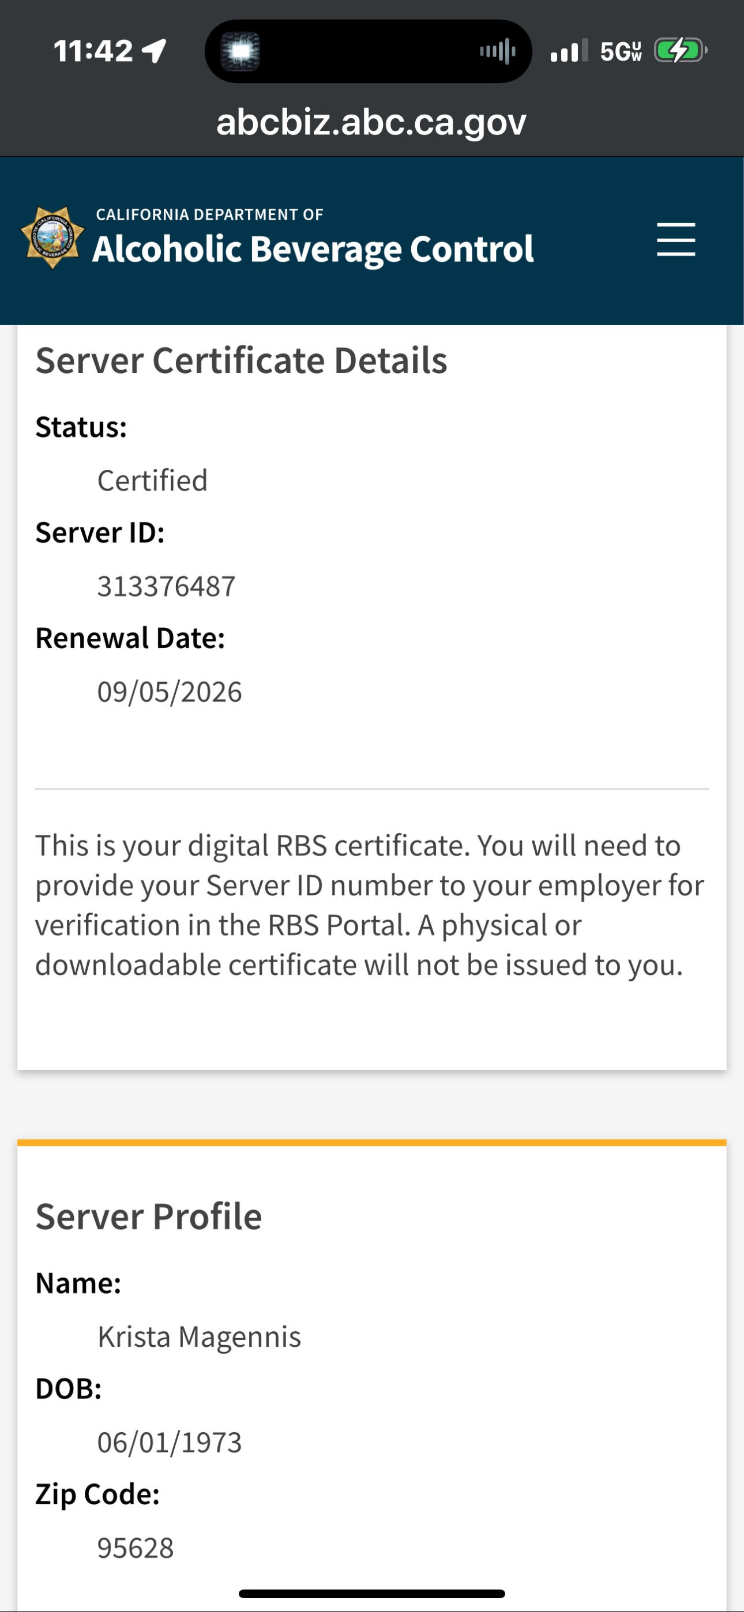Tap the 5G UW network indicator
The width and height of the screenshot is (744, 1612).
pos(620,51)
